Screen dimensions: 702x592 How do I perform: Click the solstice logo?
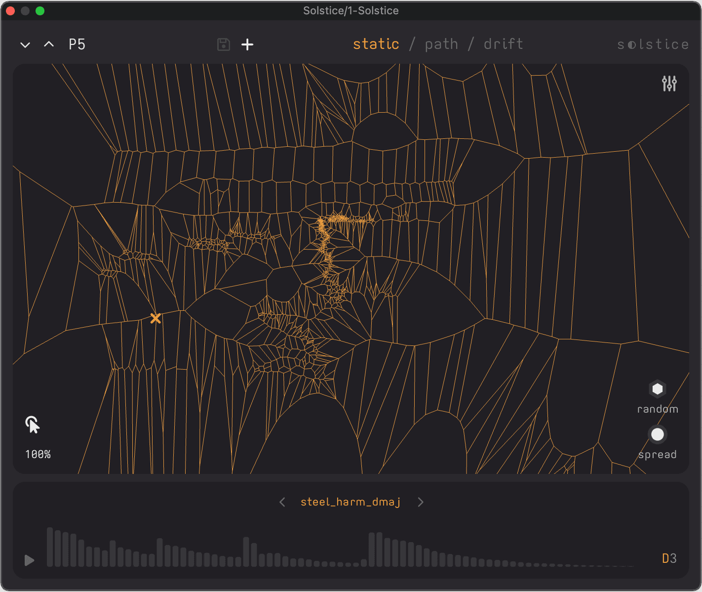tap(652, 44)
